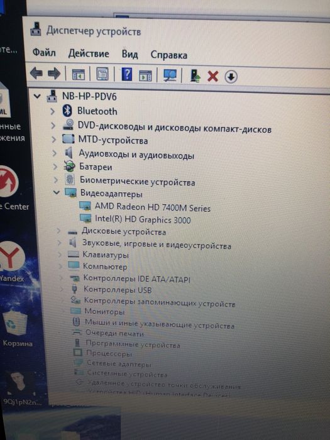This screenshot has width=330, height=440.
Task: Click the Видеоадаптеры display icon
Action: (70, 192)
